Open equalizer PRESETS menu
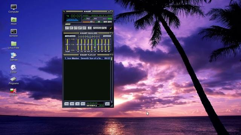 pos(107,36)
